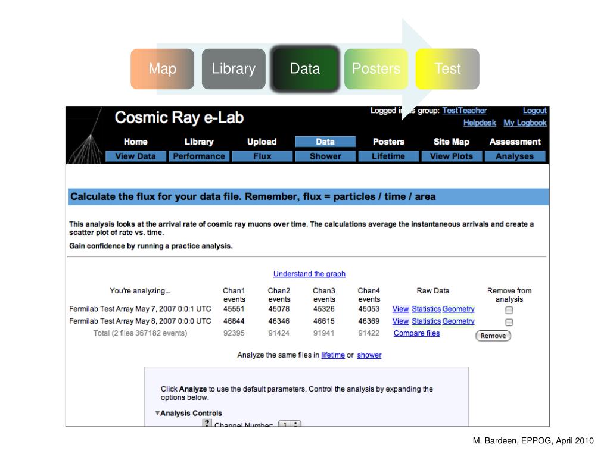
Task: Click the orange Map step block
Action: pos(163,69)
